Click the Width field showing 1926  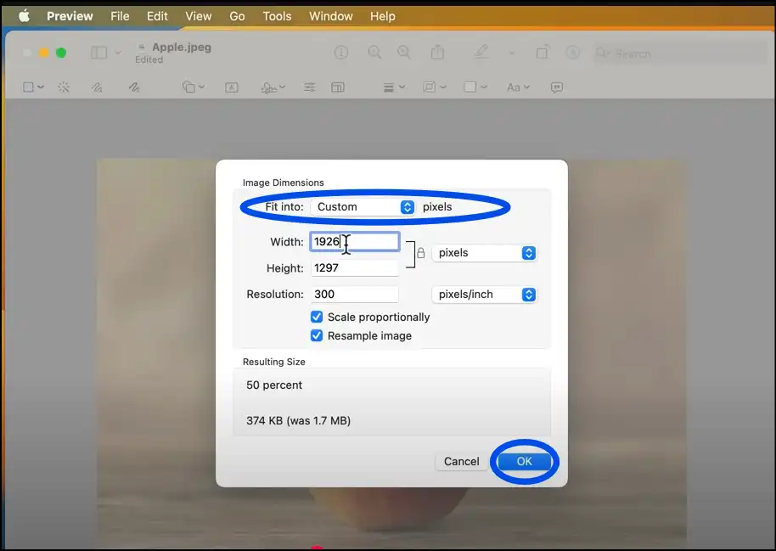pos(355,242)
